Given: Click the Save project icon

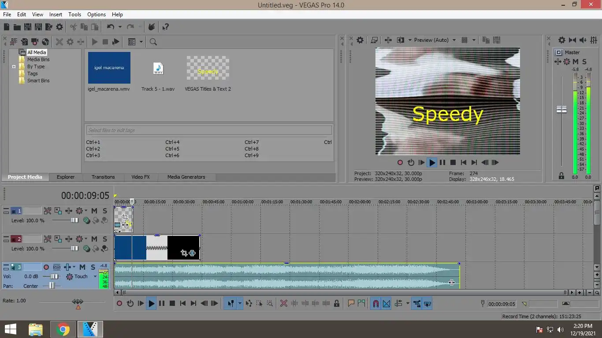Looking at the screenshot, I should [28, 27].
